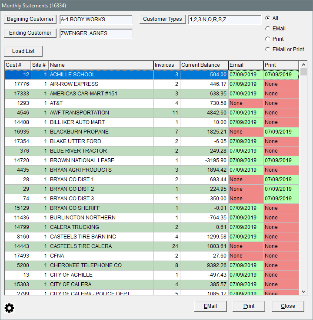Click the Email column header
The image size is (313, 320).
pyautogui.click(x=246, y=65)
